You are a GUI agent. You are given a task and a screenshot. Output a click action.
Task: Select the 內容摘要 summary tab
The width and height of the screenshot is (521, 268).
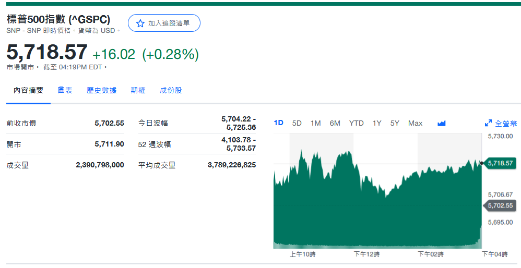pyautogui.click(x=29, y=90)
